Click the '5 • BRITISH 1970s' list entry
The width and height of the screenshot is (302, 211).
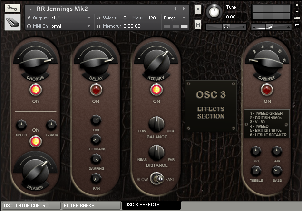[x=265, y=130]
